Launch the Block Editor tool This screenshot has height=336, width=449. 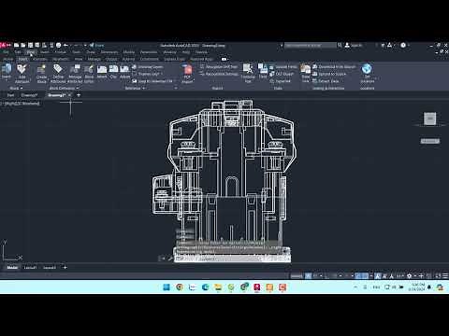[x=89, y=74]
